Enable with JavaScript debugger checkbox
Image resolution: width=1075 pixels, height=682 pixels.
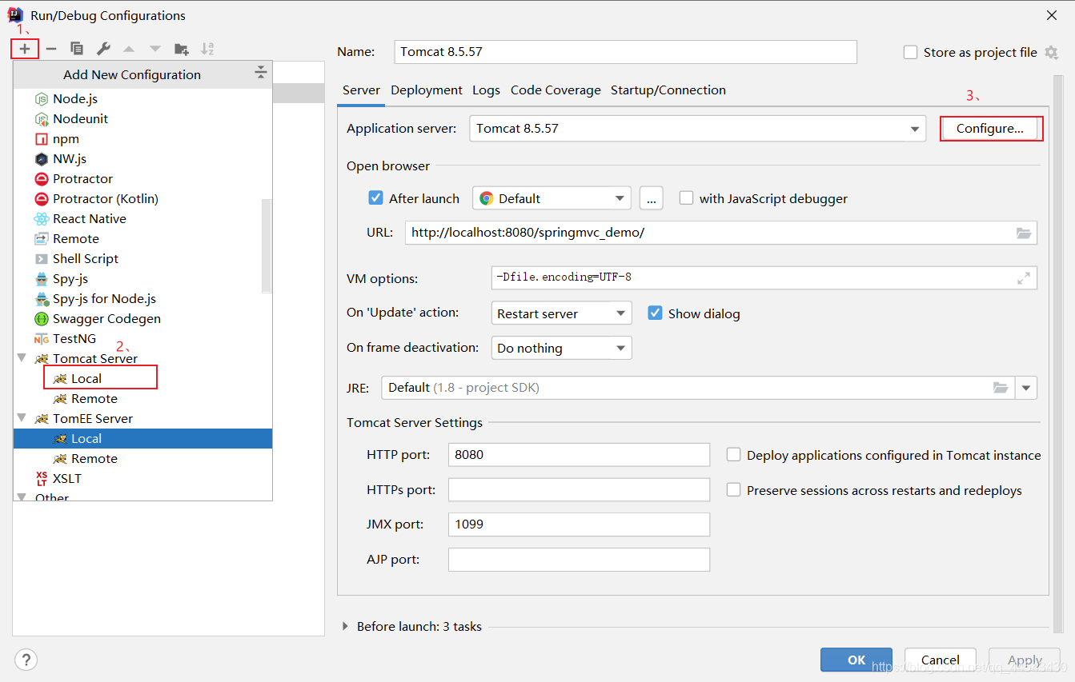click(x=686, y=198)
